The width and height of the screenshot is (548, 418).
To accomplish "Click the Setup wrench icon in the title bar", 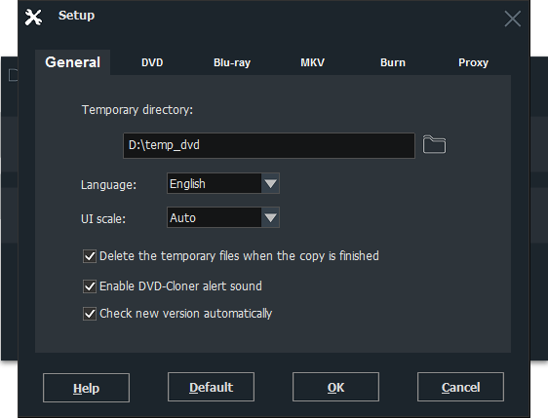I will (x=33, y=18).
